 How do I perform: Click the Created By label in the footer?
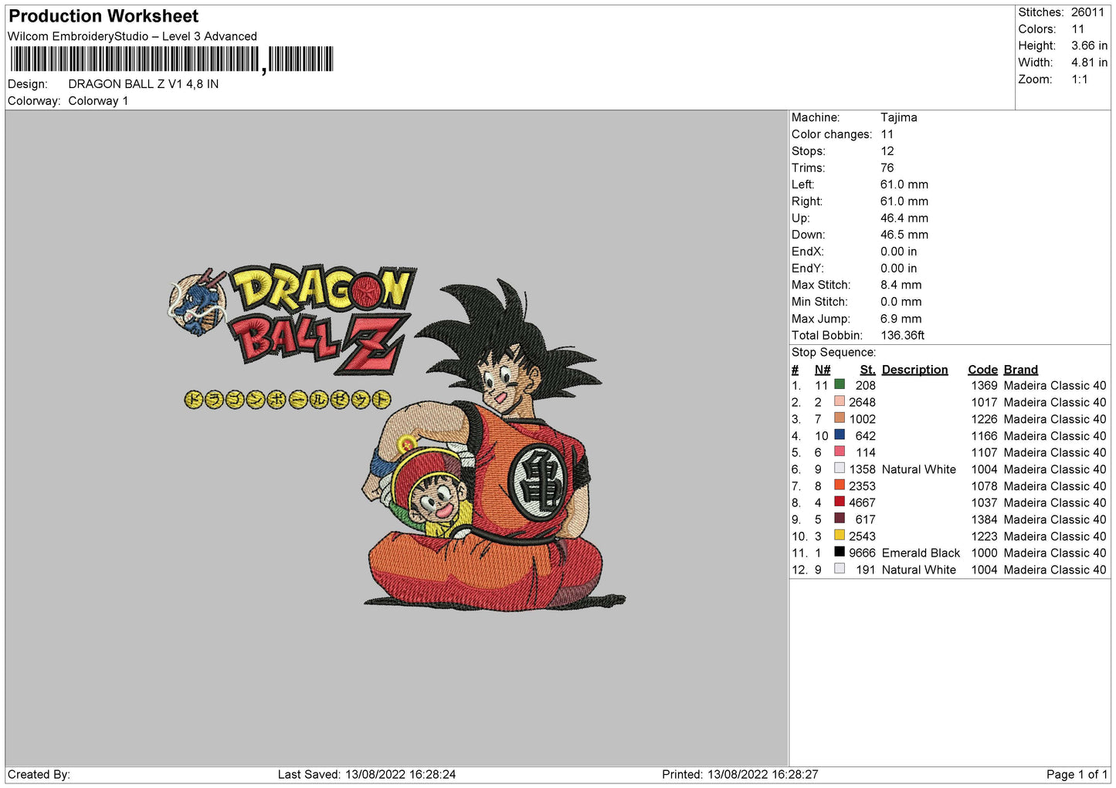pos(39,774)
